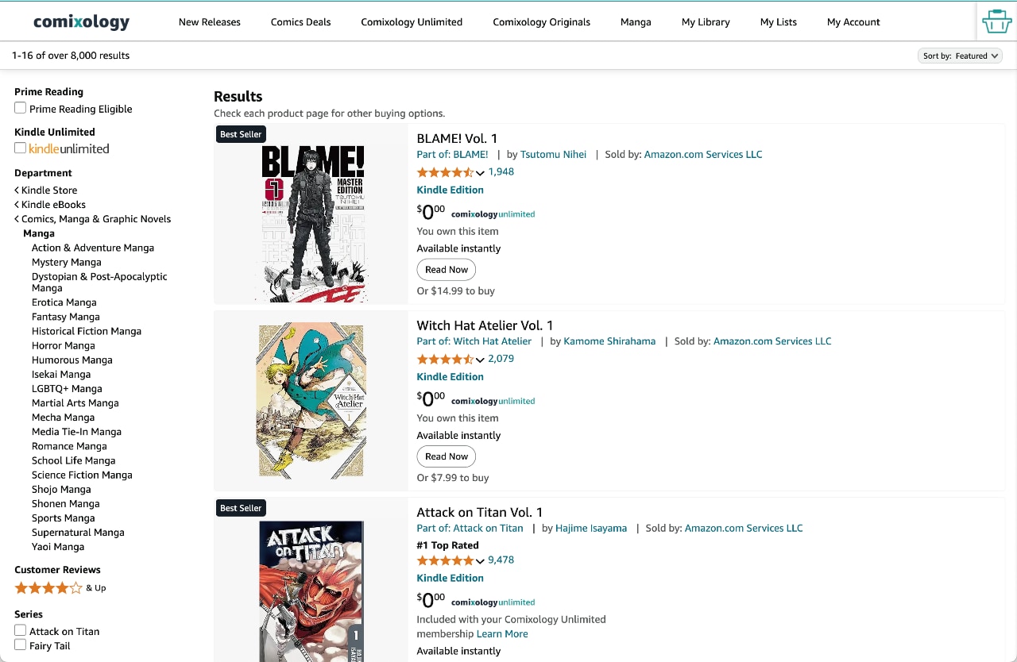Image resolution: width=1017 pixels, height=662 pixels.
Task: Click the comixology unlimited badge on Attack on Titan
Action: coord(493,602)
